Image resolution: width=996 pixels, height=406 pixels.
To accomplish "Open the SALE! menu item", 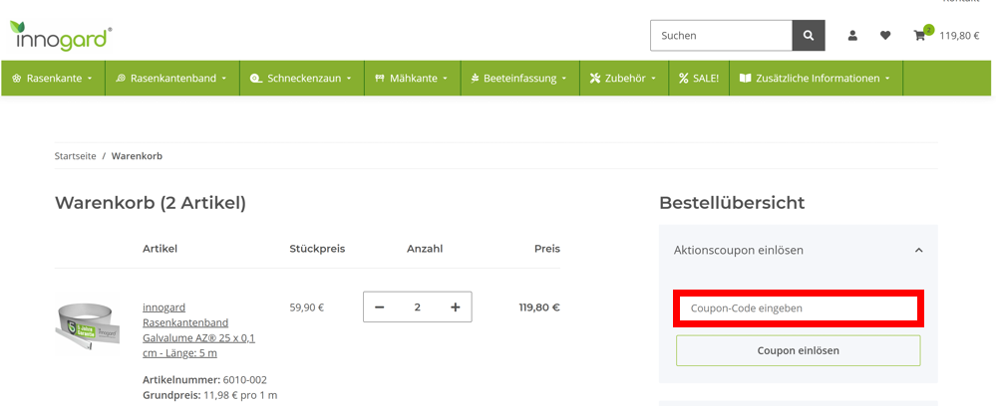I will pyautogui.click(x=699, y=79).
